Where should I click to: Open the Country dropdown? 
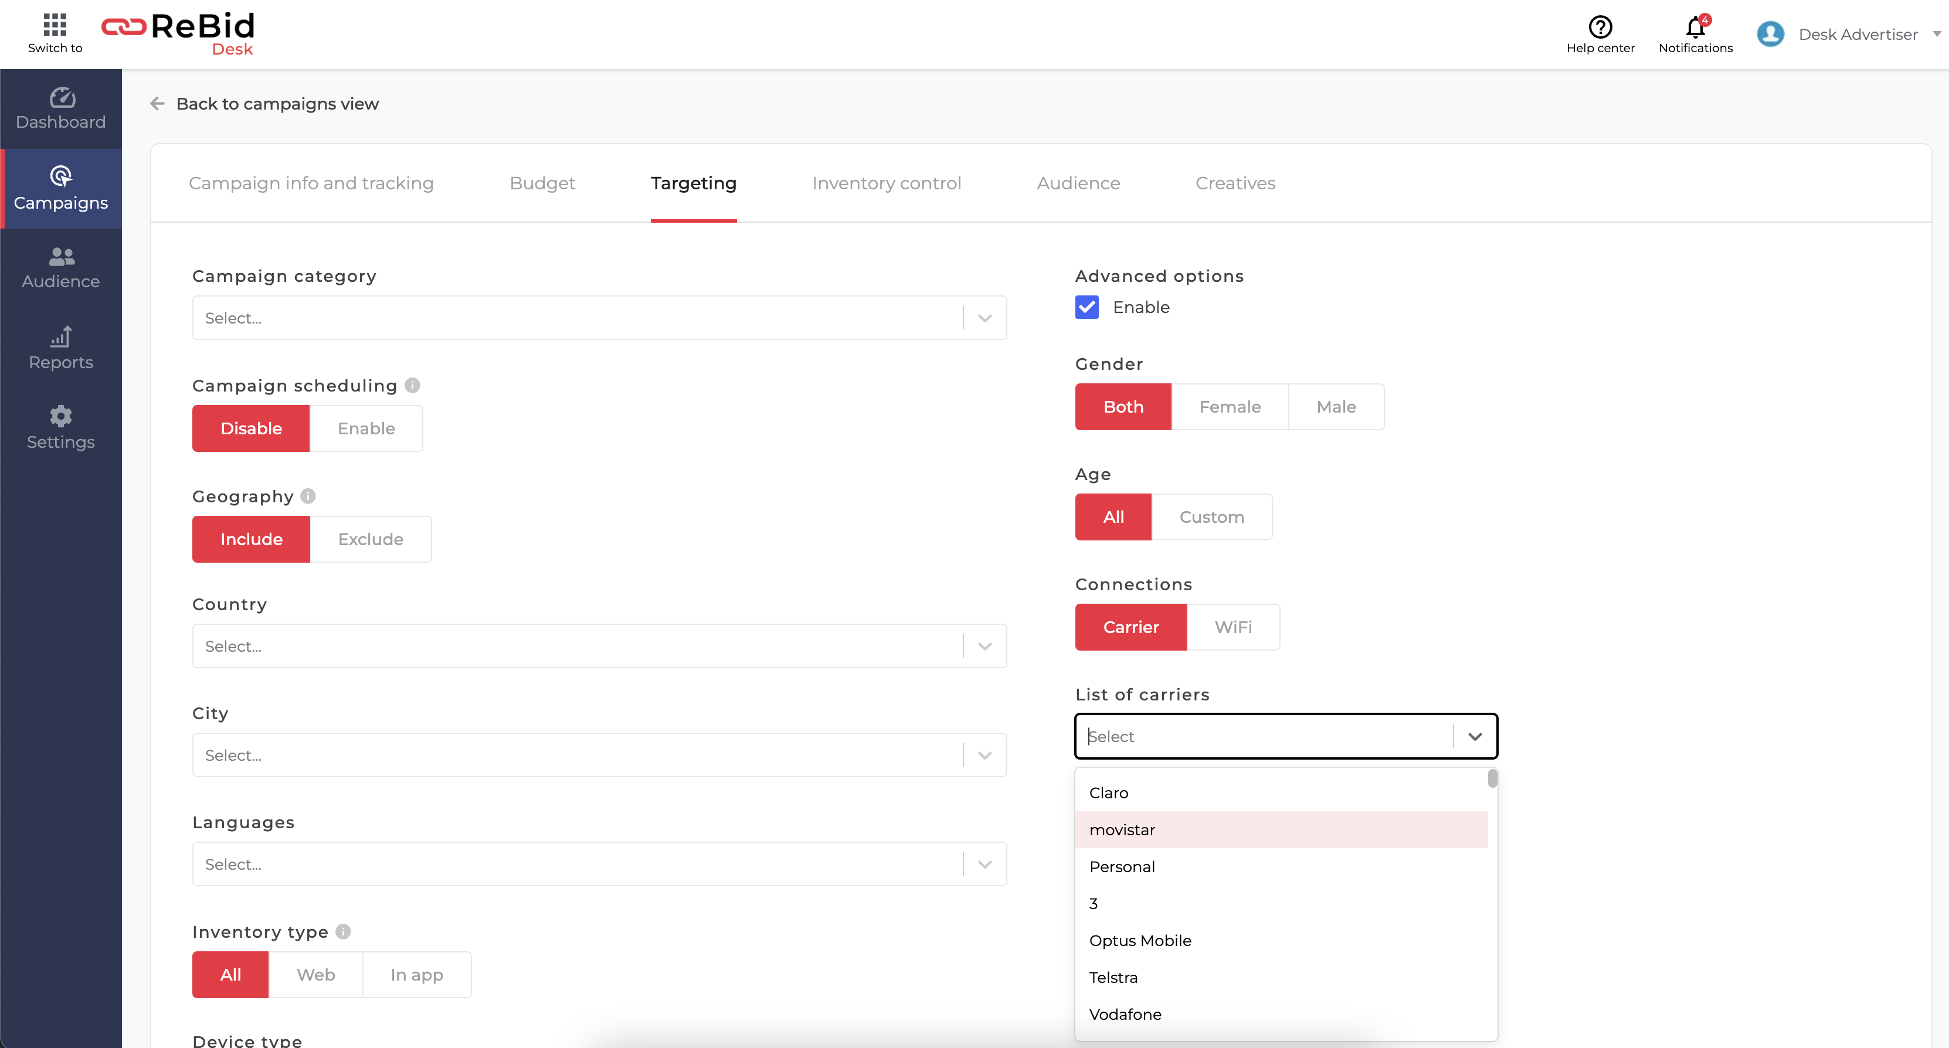point(599,646)
